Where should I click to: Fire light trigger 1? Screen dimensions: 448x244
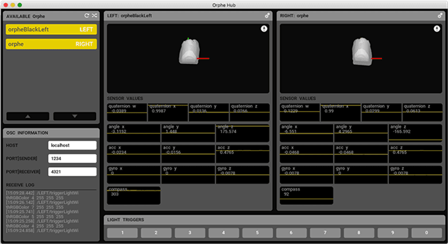(122, 233)
